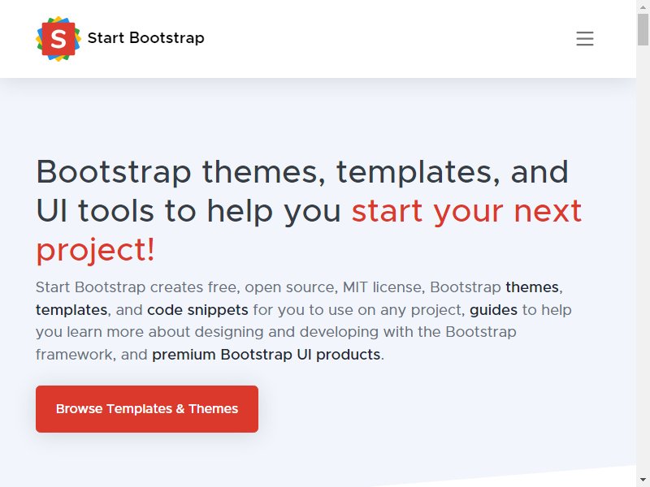Go to "premium Bootstrap UI products" link
650x487 pixels.
click(x=266, y=355)
